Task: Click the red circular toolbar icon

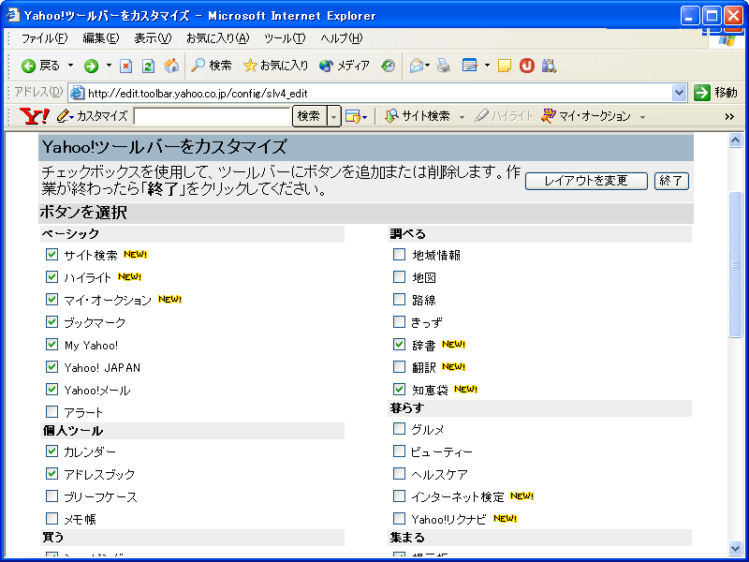Action: click(x=527, y=66)
